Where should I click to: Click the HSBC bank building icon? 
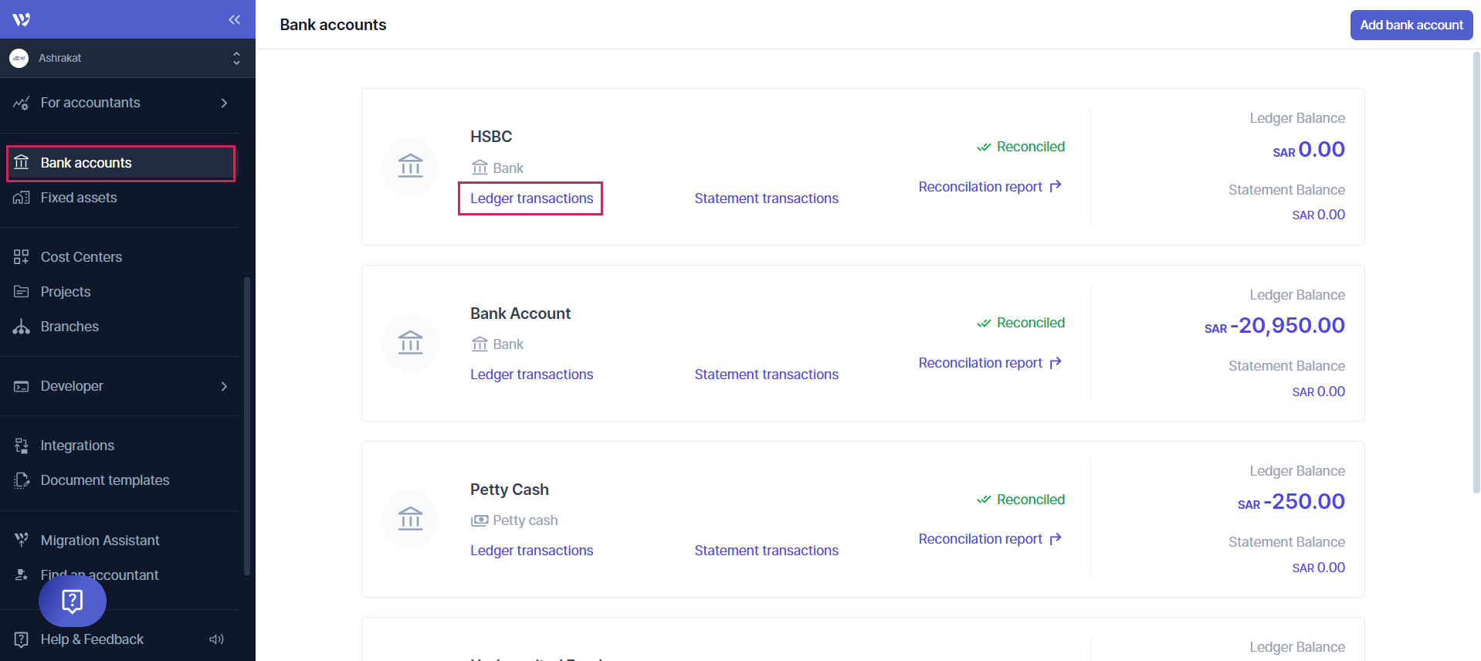click(410, 167)
